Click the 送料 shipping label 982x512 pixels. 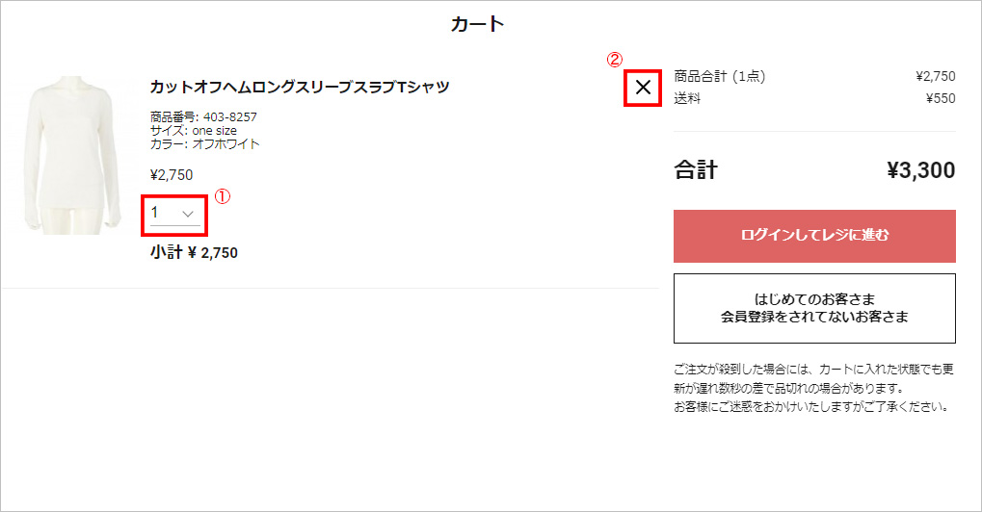pyautogui.click(x=687, y=97)
